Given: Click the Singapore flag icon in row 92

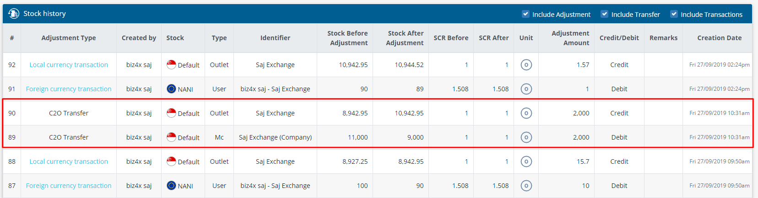Looking at the screenshot, I should pyautogui.click(x=171, y=65).
